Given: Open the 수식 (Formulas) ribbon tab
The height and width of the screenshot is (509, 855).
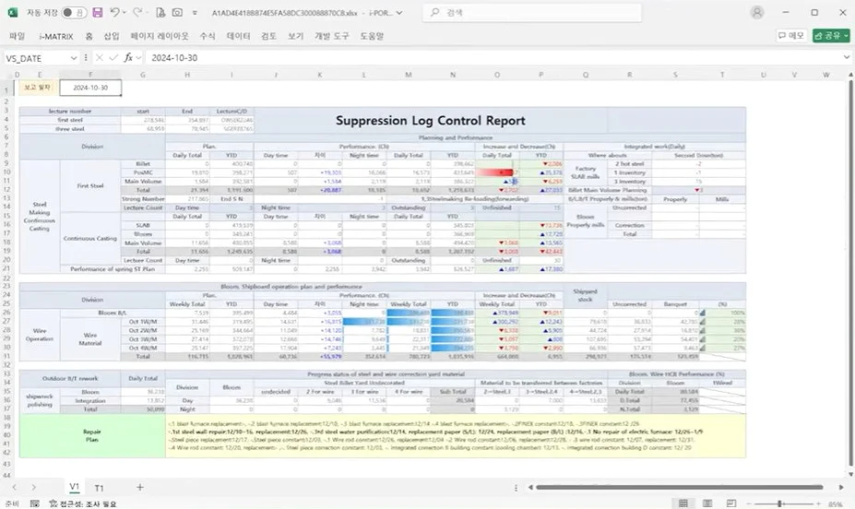Looking at the screenshot, I should 208,36.
